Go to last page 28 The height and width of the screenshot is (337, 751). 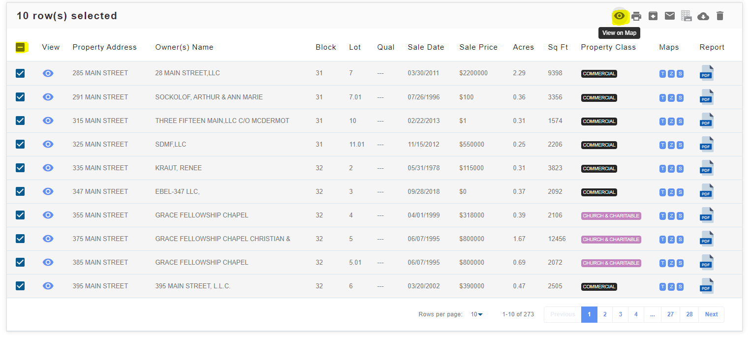pyautogui.click(x=689, y=314)
